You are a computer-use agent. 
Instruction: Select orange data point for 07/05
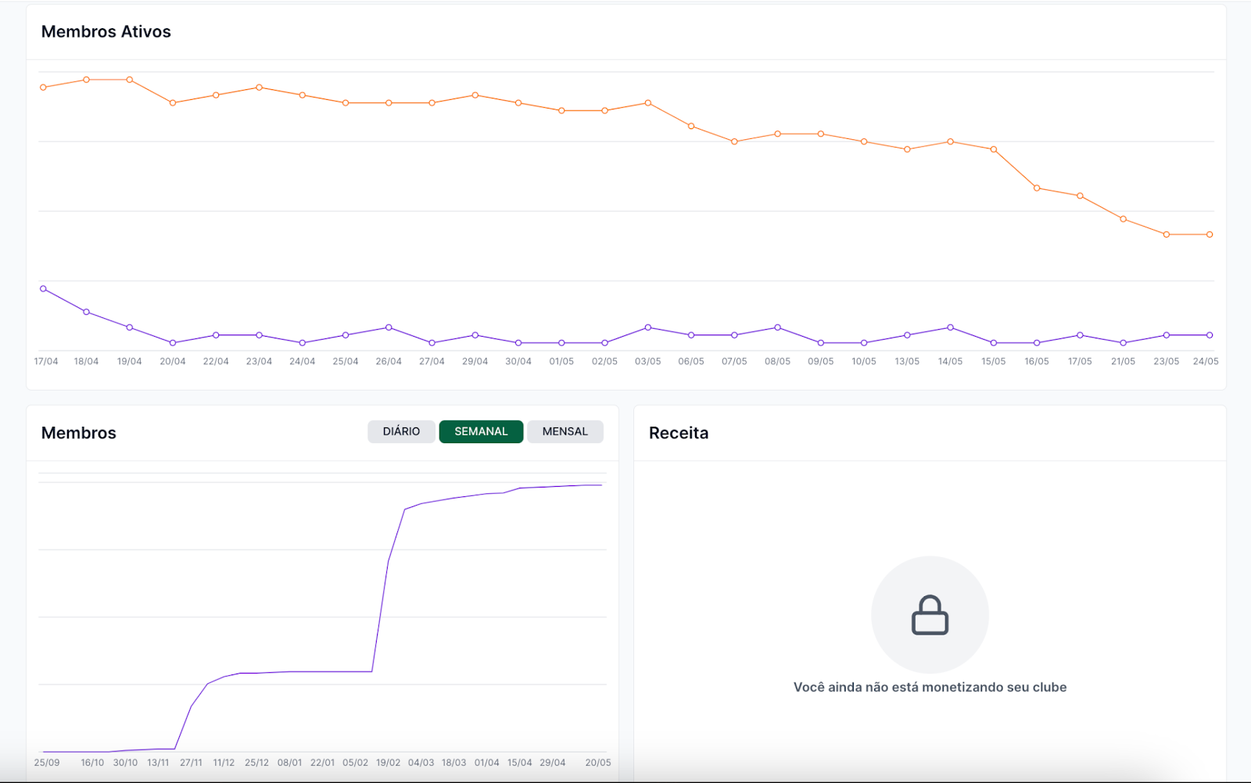[734, 141]
